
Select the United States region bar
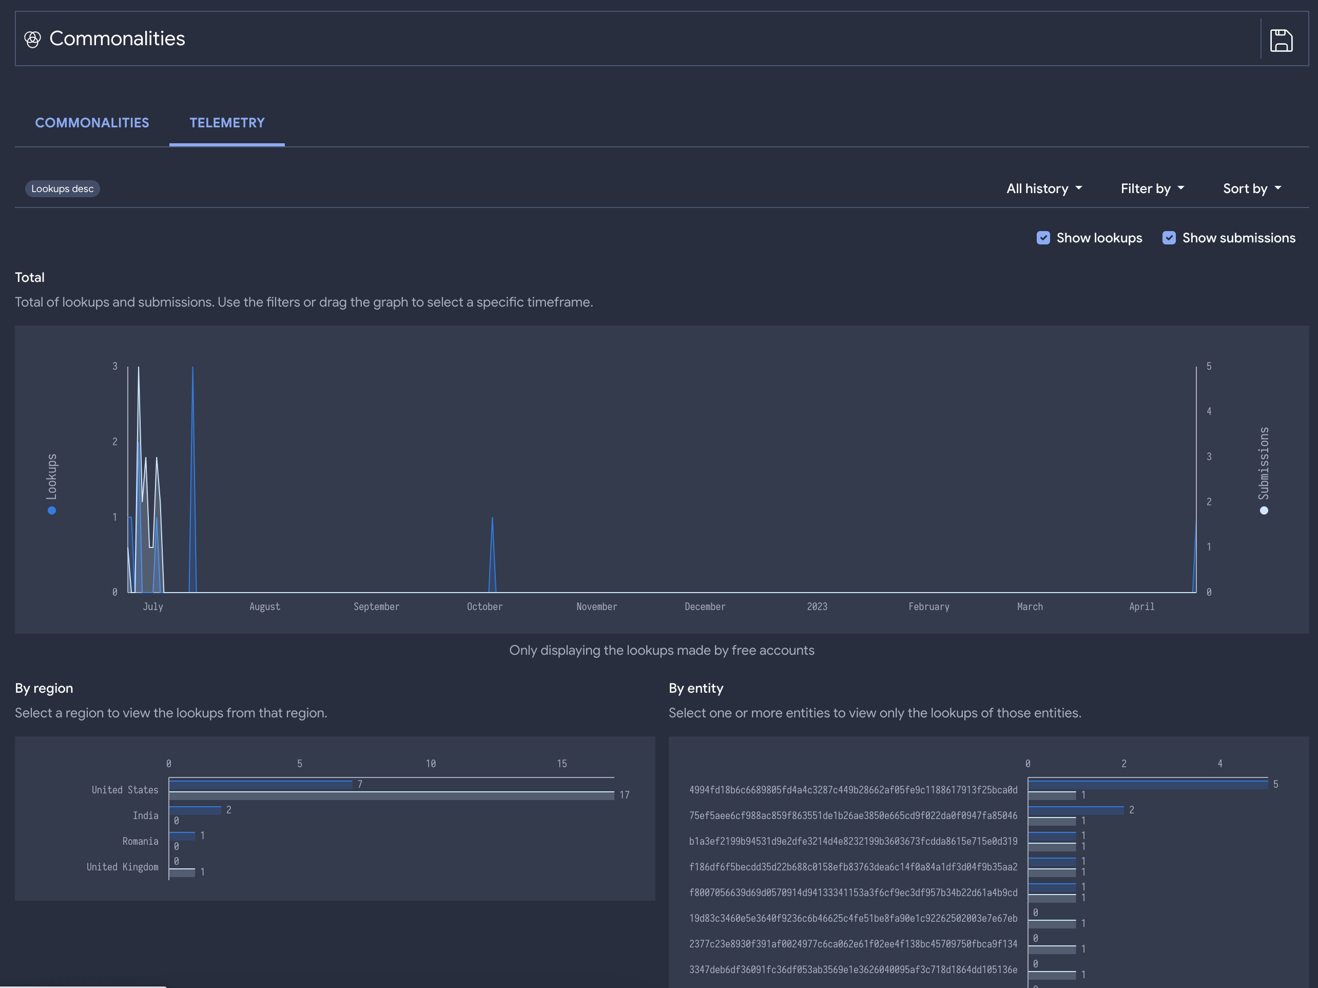click(260, 785)
